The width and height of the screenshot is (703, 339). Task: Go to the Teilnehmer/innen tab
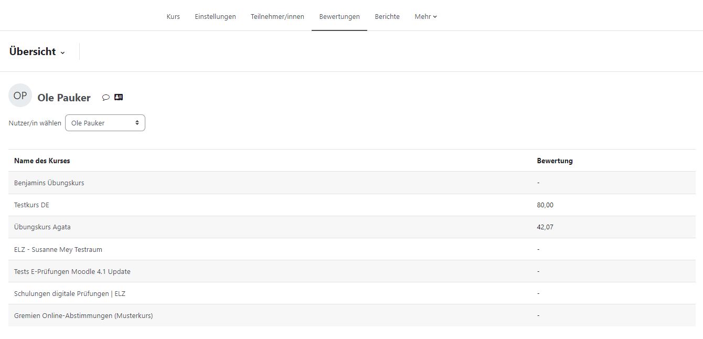tap(277, 17)
